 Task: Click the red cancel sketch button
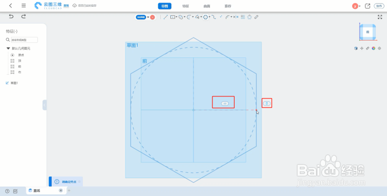click(152, 17)
